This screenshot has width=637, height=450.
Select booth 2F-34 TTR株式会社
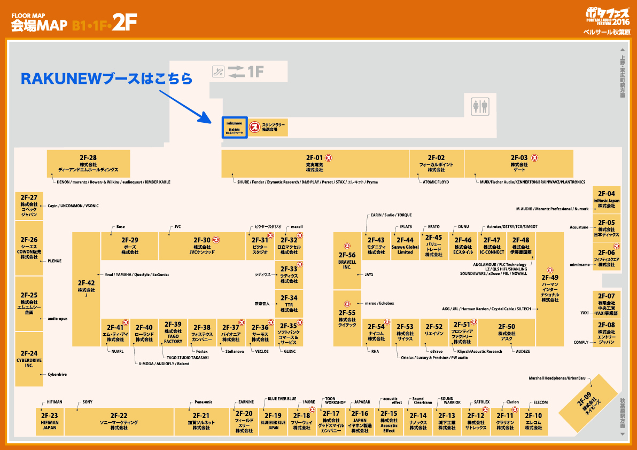point(289,304)
